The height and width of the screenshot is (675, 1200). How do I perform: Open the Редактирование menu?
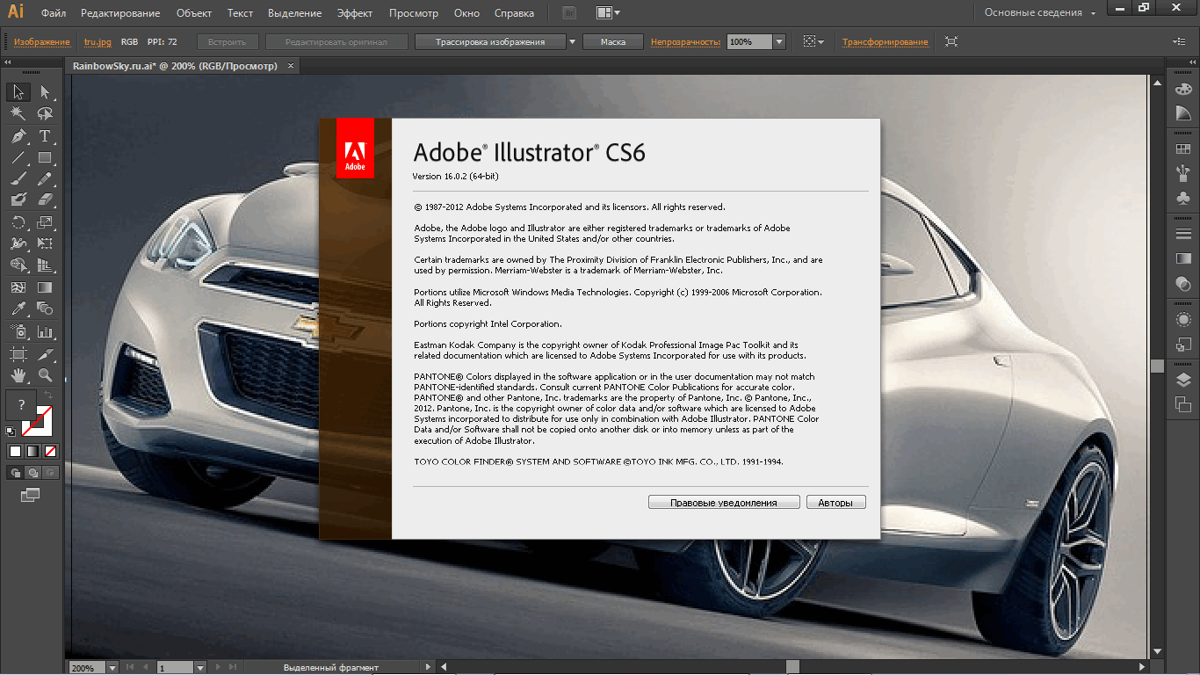click(120, 13)
